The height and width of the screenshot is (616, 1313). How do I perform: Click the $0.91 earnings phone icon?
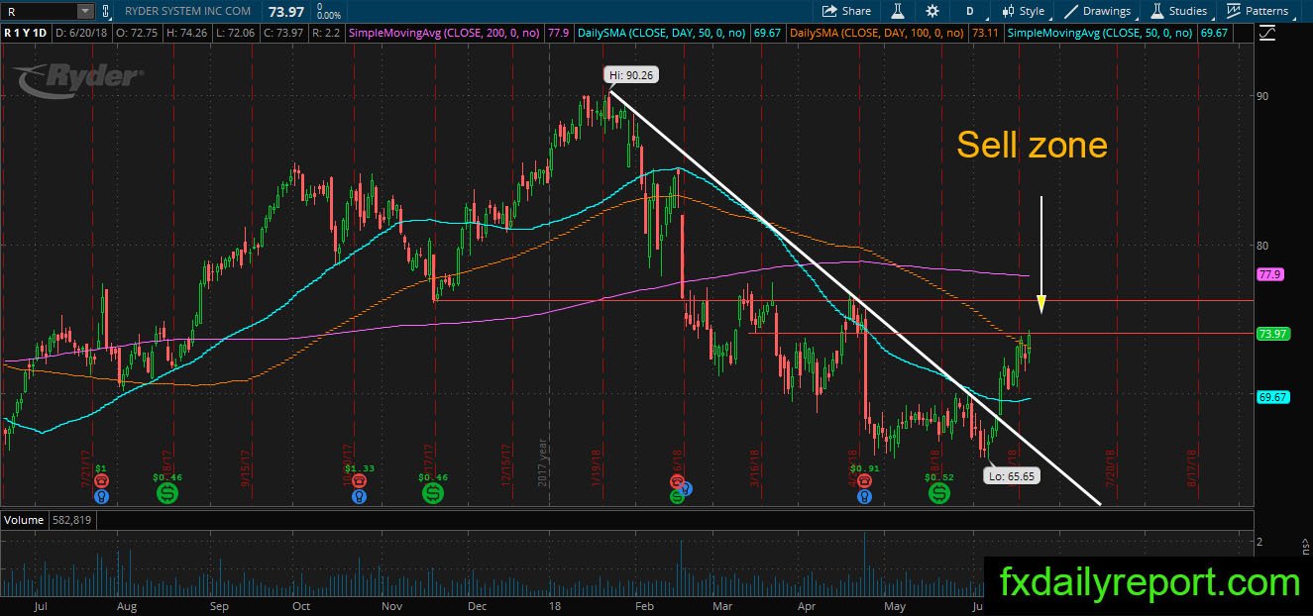coord(865,479)
